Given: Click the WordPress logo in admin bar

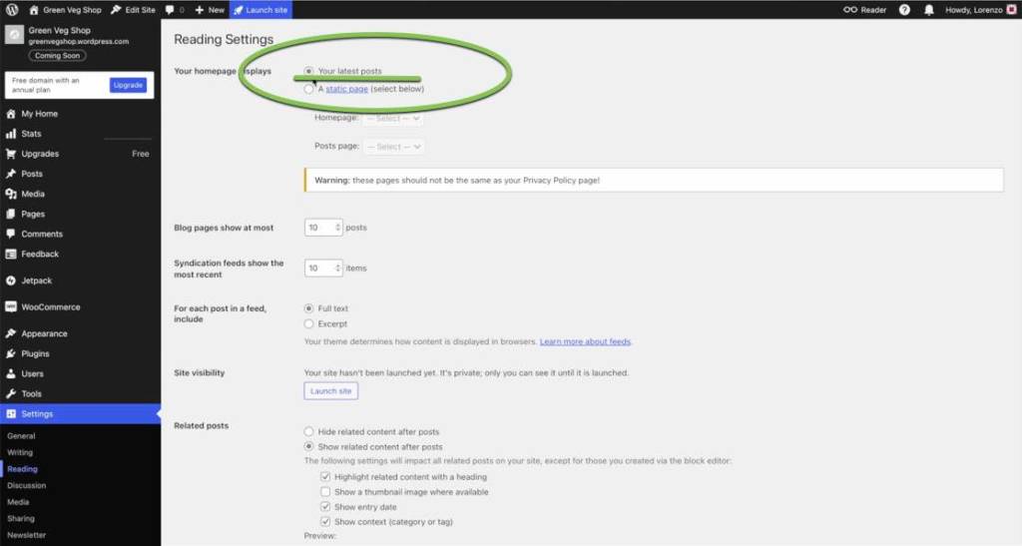Looking at the screenshot, I should click(11, 9).
